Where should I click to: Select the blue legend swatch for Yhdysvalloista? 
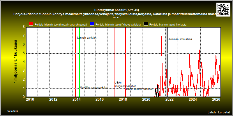(92, 24)
